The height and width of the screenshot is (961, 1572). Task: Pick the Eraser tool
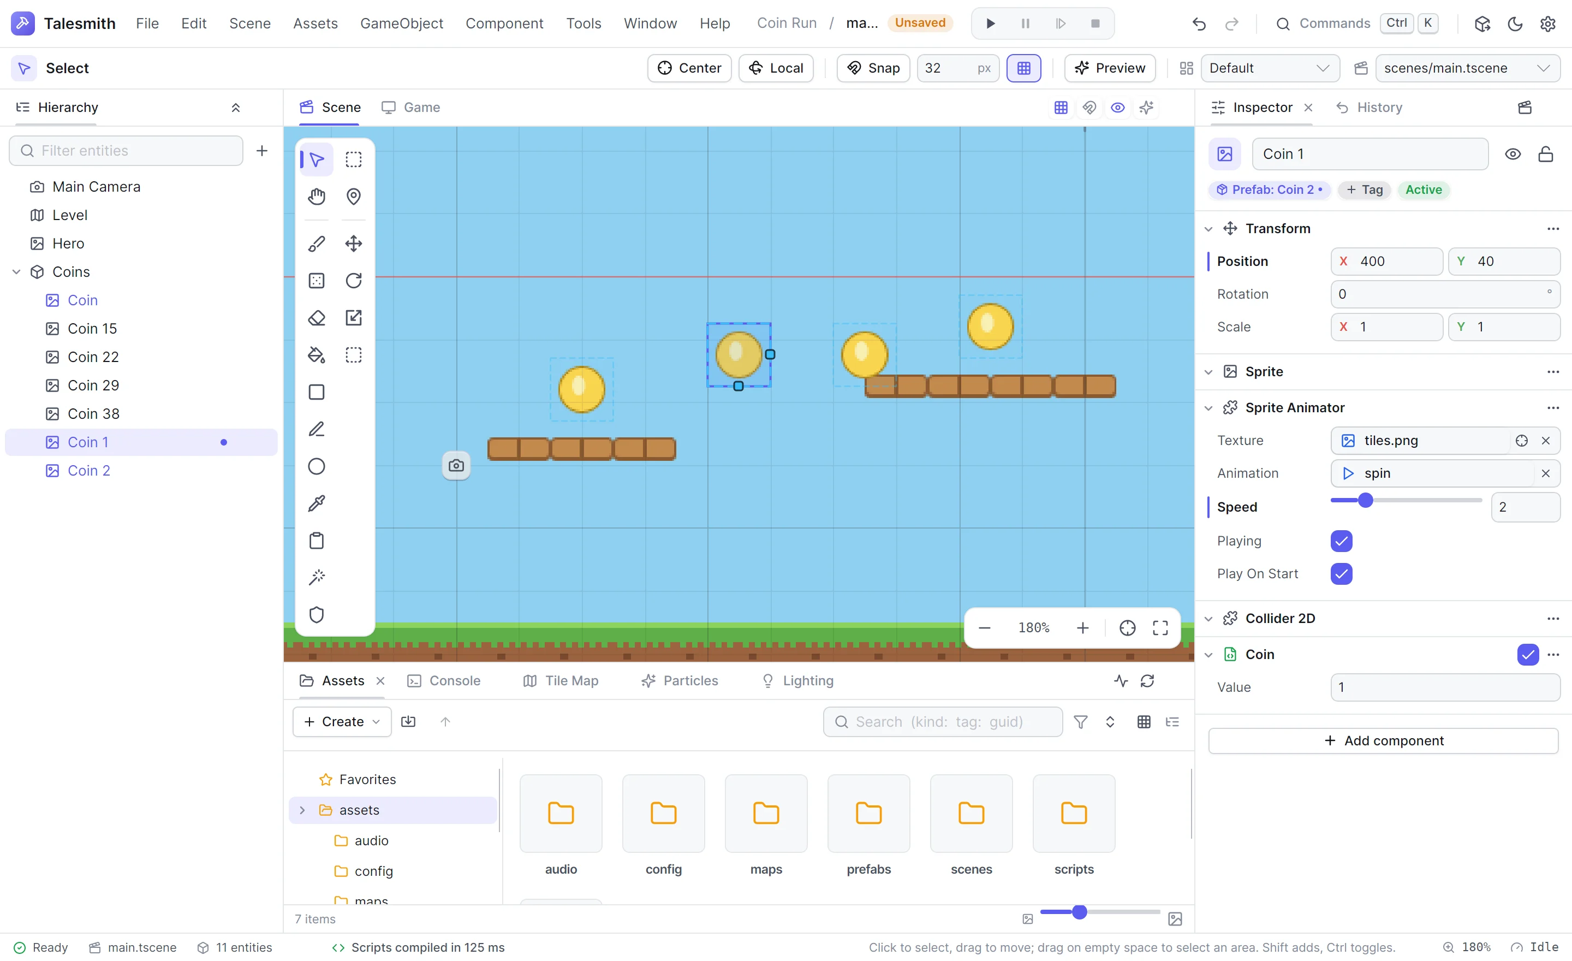pyautogui.click(x=317, y=317)
